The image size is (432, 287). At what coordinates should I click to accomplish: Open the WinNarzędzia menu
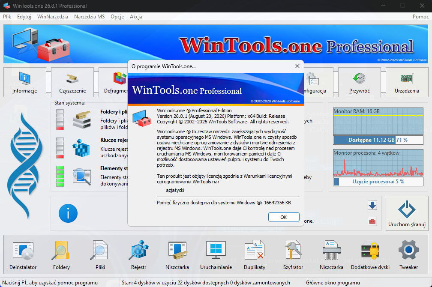(x=53, y=17)
